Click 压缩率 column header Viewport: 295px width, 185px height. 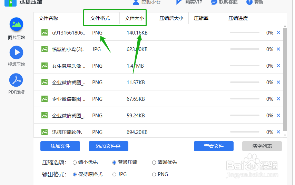click(x=201, y=18)
